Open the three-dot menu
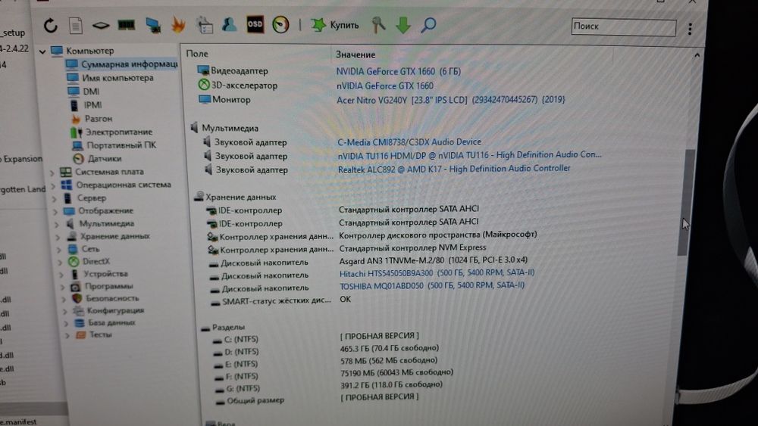The image size is (758, 426). point(690,29)
